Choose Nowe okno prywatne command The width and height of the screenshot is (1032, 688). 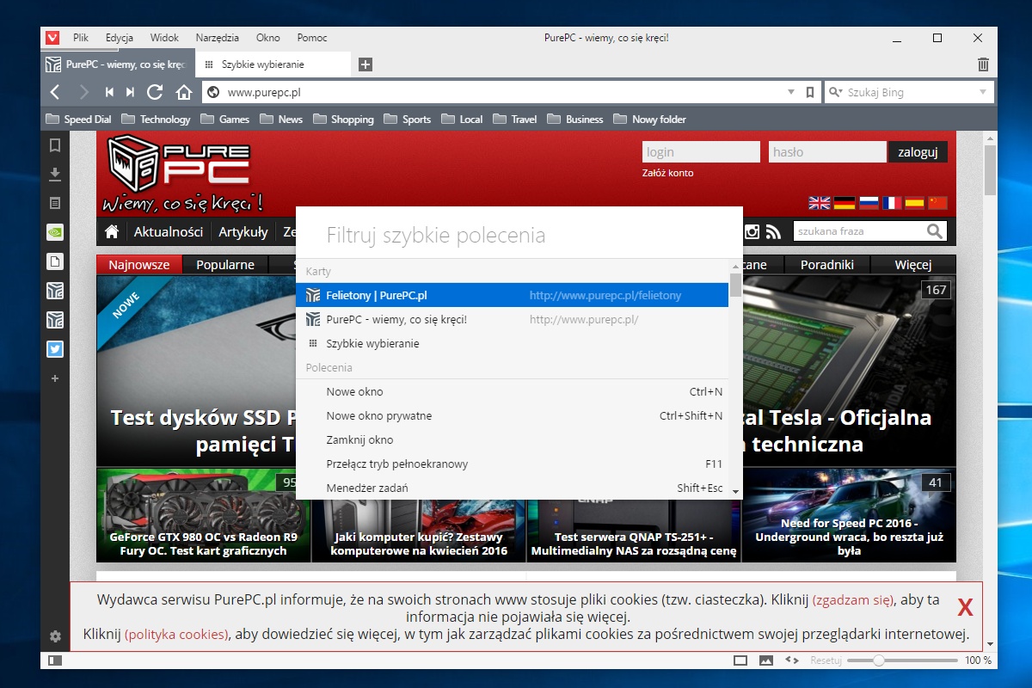coord(513,415)
